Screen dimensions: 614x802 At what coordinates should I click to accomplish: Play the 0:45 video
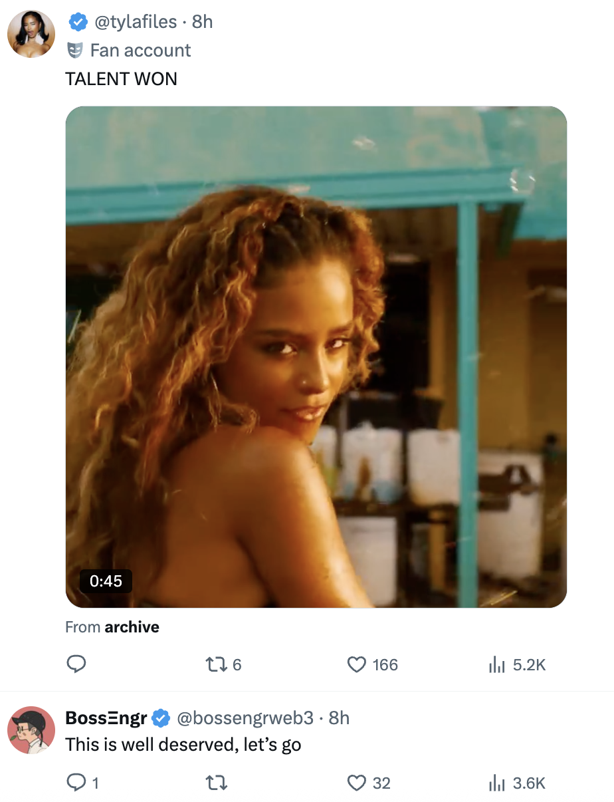(x=316, y=356)
